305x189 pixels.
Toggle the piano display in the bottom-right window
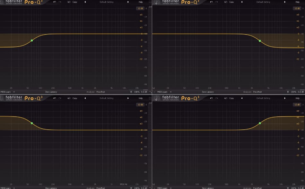(154, 184)
